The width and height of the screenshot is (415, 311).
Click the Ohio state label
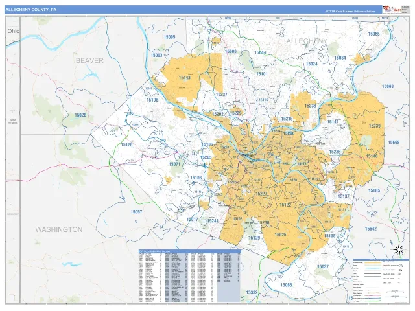point(13,31)
